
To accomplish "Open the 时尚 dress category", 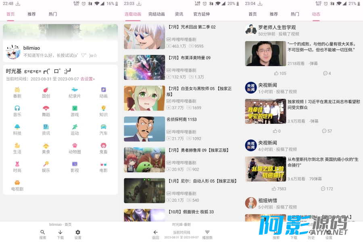I will pyautogui.click(x=17, y=167).
